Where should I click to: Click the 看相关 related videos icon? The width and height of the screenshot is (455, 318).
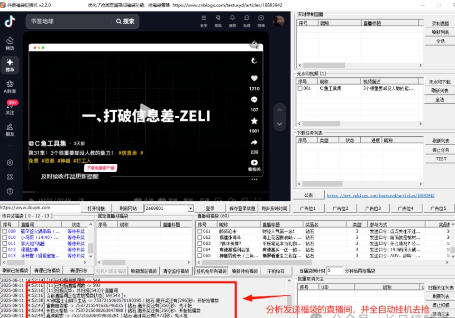point(254,165)
